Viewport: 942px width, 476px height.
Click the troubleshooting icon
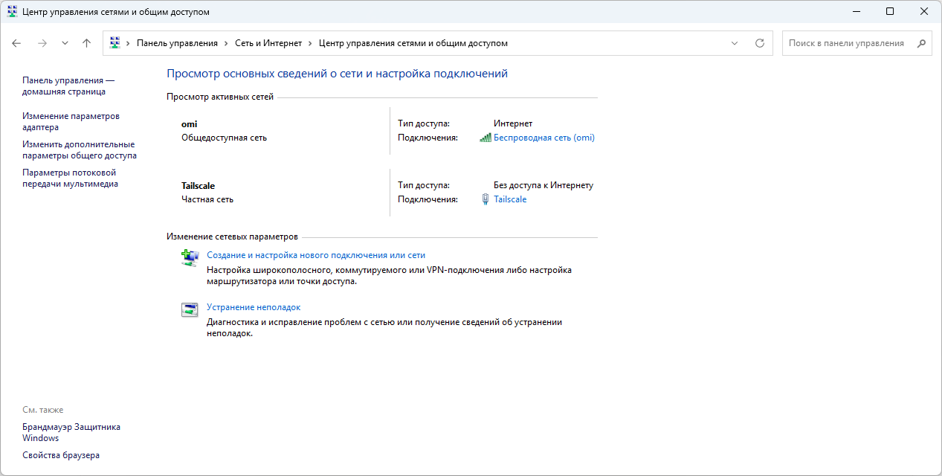(x=190, y=309)
